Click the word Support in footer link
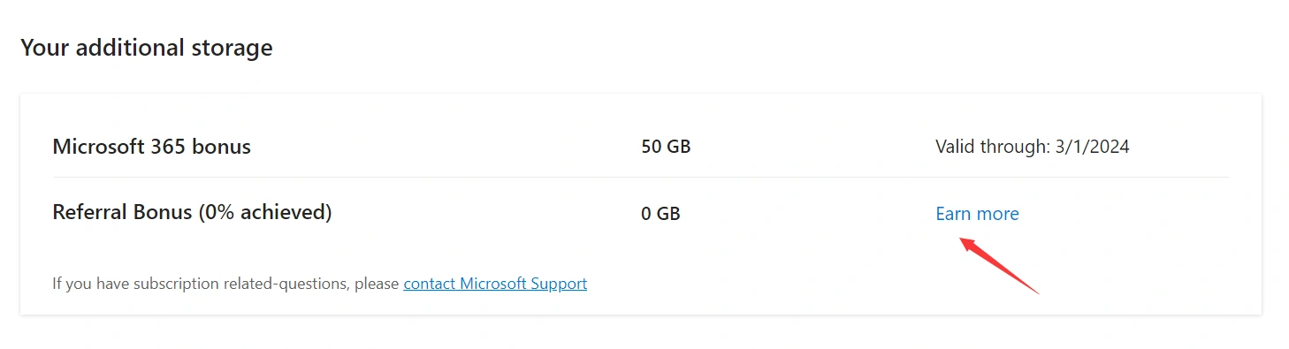 [x=559, y=285]
